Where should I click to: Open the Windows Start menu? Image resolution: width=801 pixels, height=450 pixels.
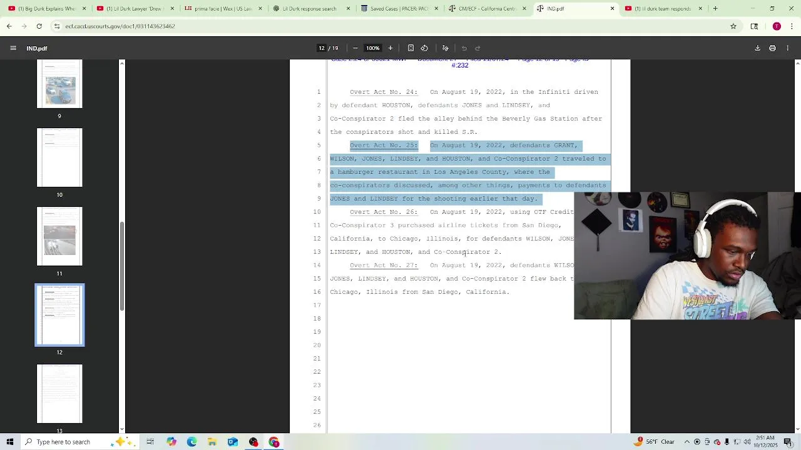pos(10,442)
